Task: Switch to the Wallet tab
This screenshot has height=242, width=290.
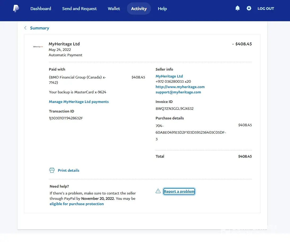Action: click(114, 8)
